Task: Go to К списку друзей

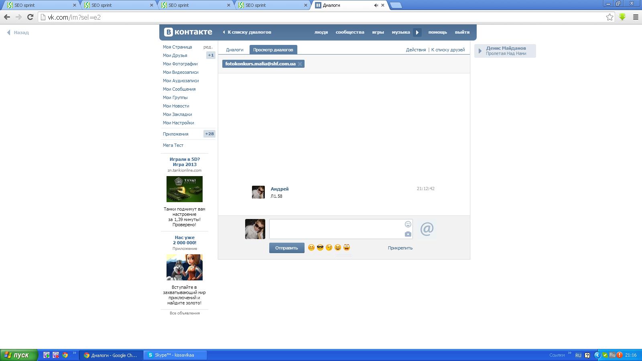Action: point(448,50)
